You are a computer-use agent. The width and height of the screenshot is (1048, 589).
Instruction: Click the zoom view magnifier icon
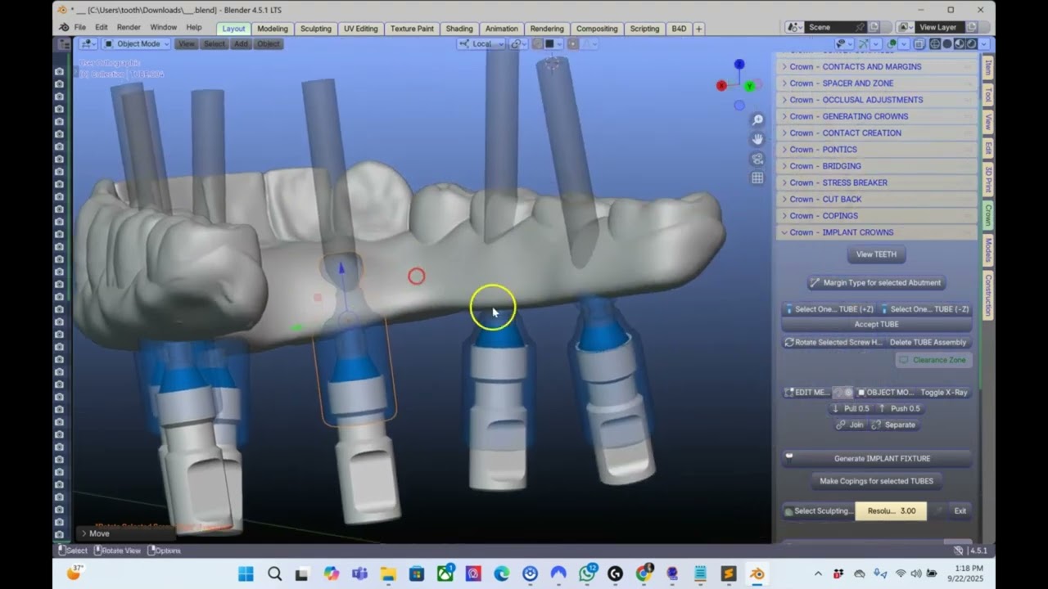click(757, 120)
